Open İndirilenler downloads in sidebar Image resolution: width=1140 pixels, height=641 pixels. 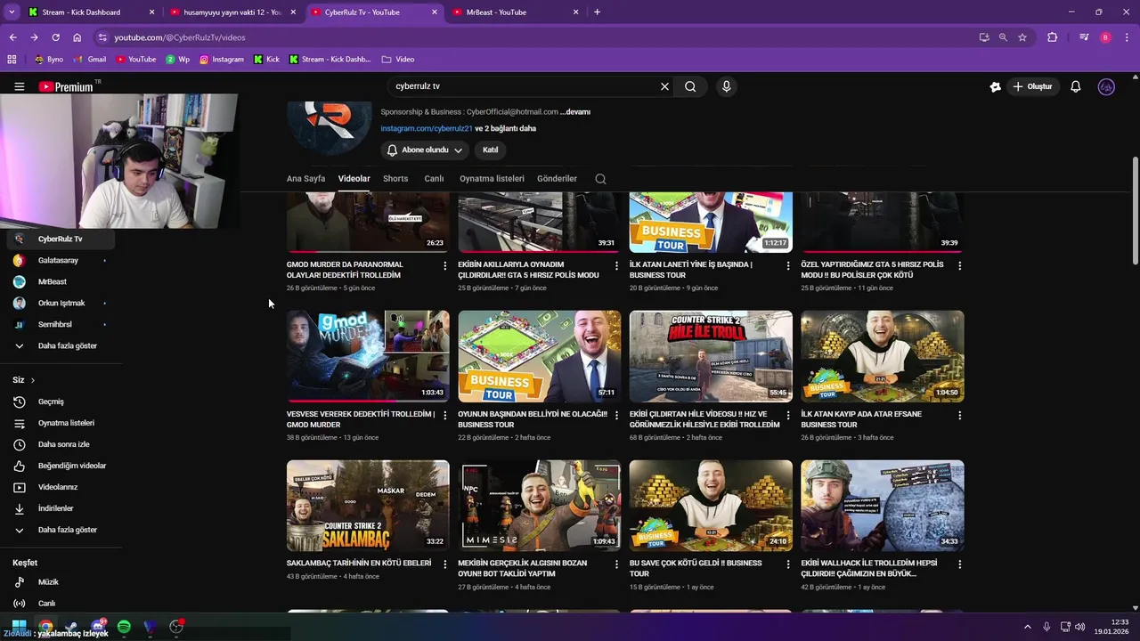(x=61, y=508)
